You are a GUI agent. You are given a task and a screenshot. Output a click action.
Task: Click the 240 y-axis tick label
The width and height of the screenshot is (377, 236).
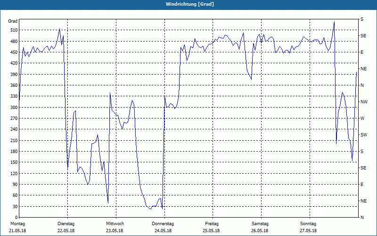click(x=14, y=129)
